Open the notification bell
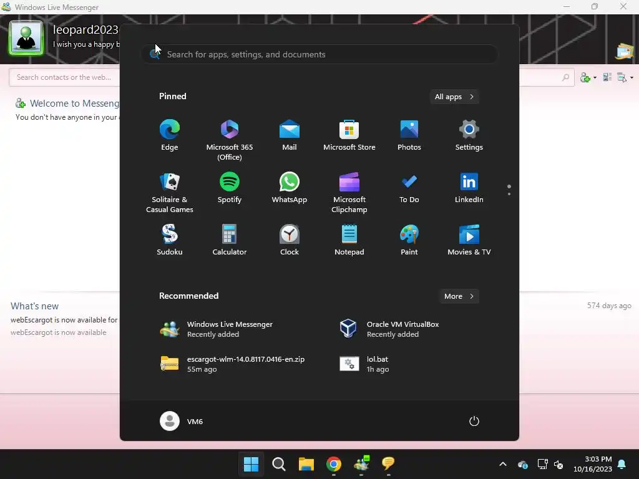 [x=622, y=464]
